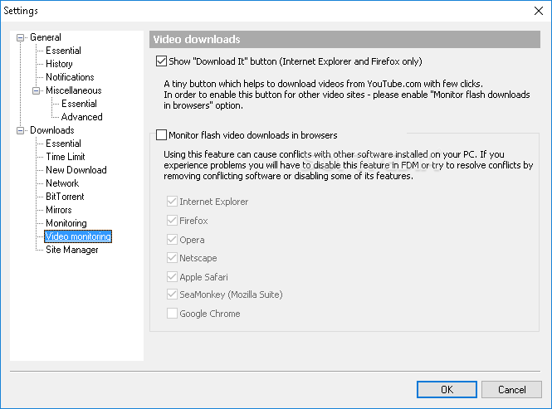Viewport: 552px width, 409px height.
Task: Open Essential under General
Action: 63,51
